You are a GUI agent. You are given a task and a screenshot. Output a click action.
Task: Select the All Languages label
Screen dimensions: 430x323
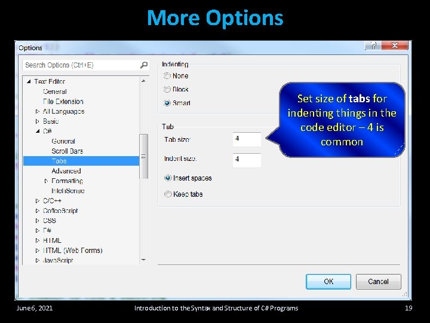point(64,111)
